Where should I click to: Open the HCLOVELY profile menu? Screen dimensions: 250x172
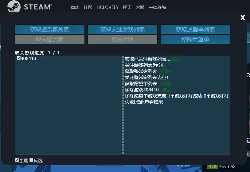[x=107, y=7]
